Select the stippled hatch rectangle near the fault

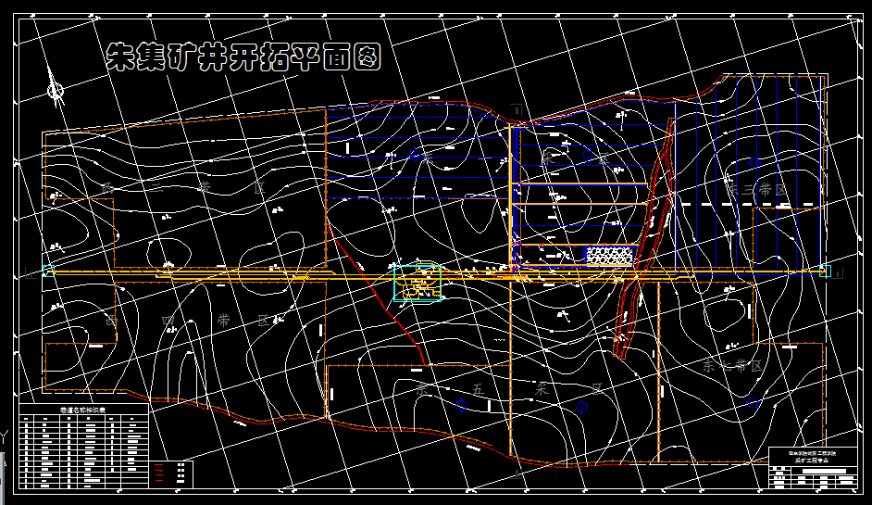point(610,255)
